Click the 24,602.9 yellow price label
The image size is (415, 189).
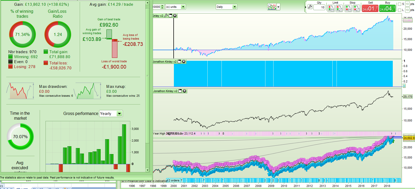click(409, 138)
